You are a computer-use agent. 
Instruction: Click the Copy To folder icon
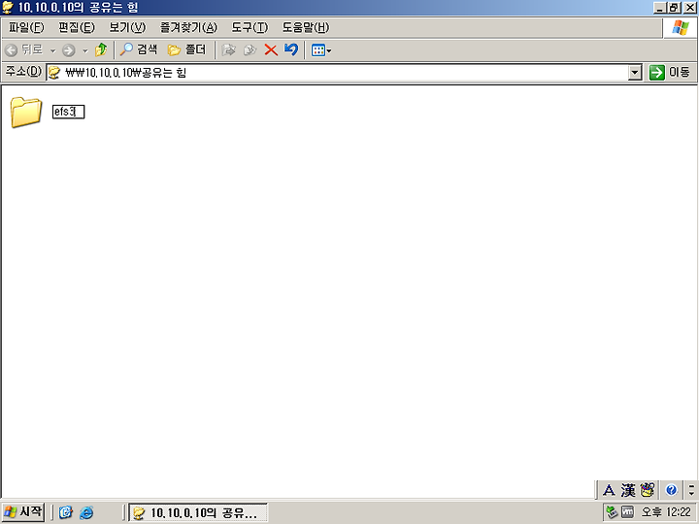click(x=250, y=49)
